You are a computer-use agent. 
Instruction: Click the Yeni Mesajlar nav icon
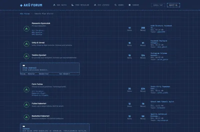click(72, 5)
